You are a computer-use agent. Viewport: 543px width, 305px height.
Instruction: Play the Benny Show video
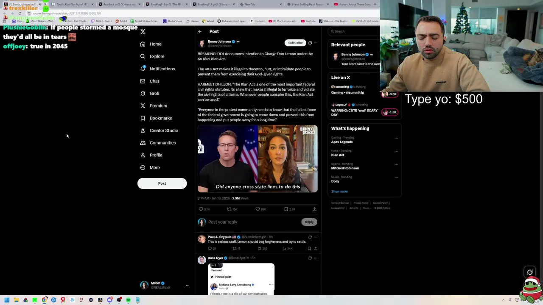[258, 159]
